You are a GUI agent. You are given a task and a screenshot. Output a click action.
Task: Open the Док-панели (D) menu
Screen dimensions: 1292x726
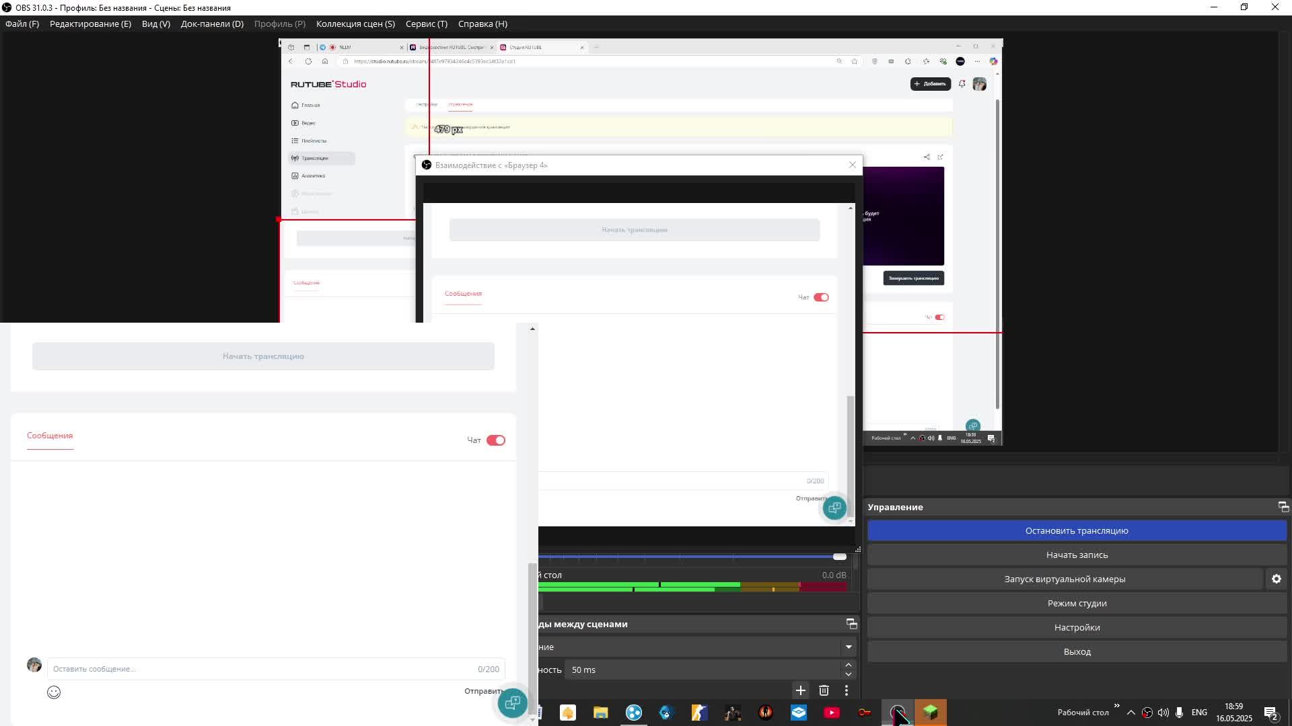coord(212,24)
